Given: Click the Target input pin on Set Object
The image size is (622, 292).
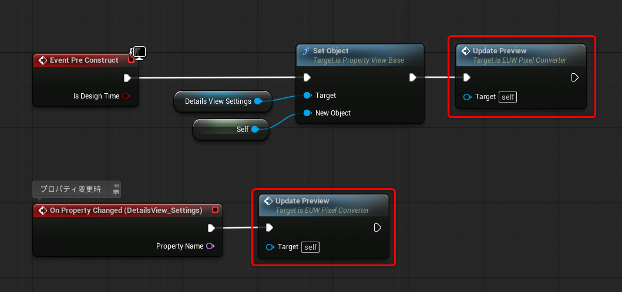Looking at the screenshot, I should (x=307, y=95).
